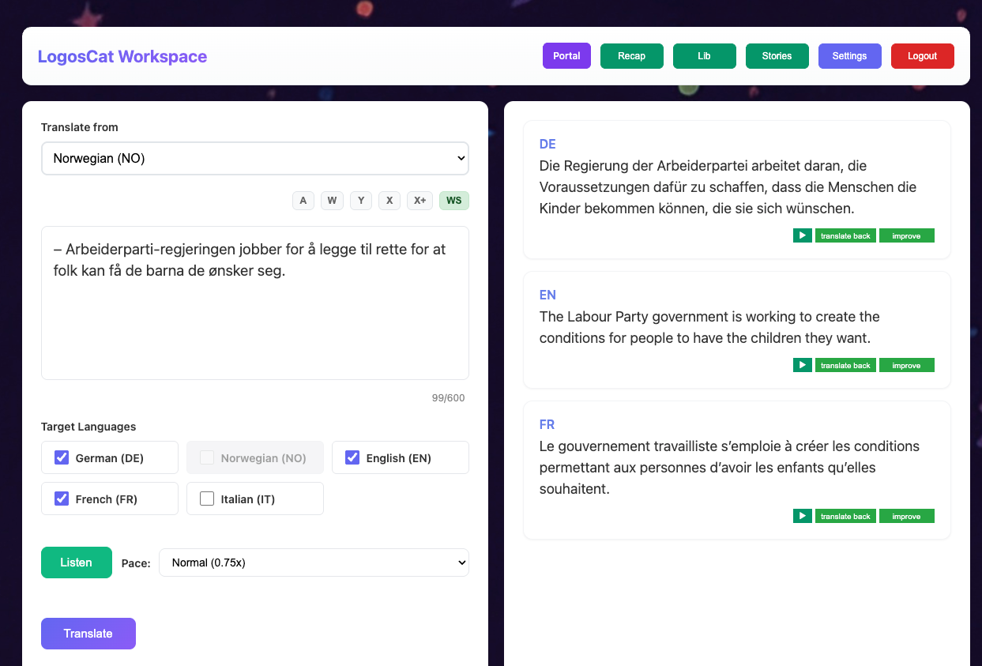Open the 'Translate from' language dropdown
This screenshot has height=666, width=982.
(x=254, y=158)
